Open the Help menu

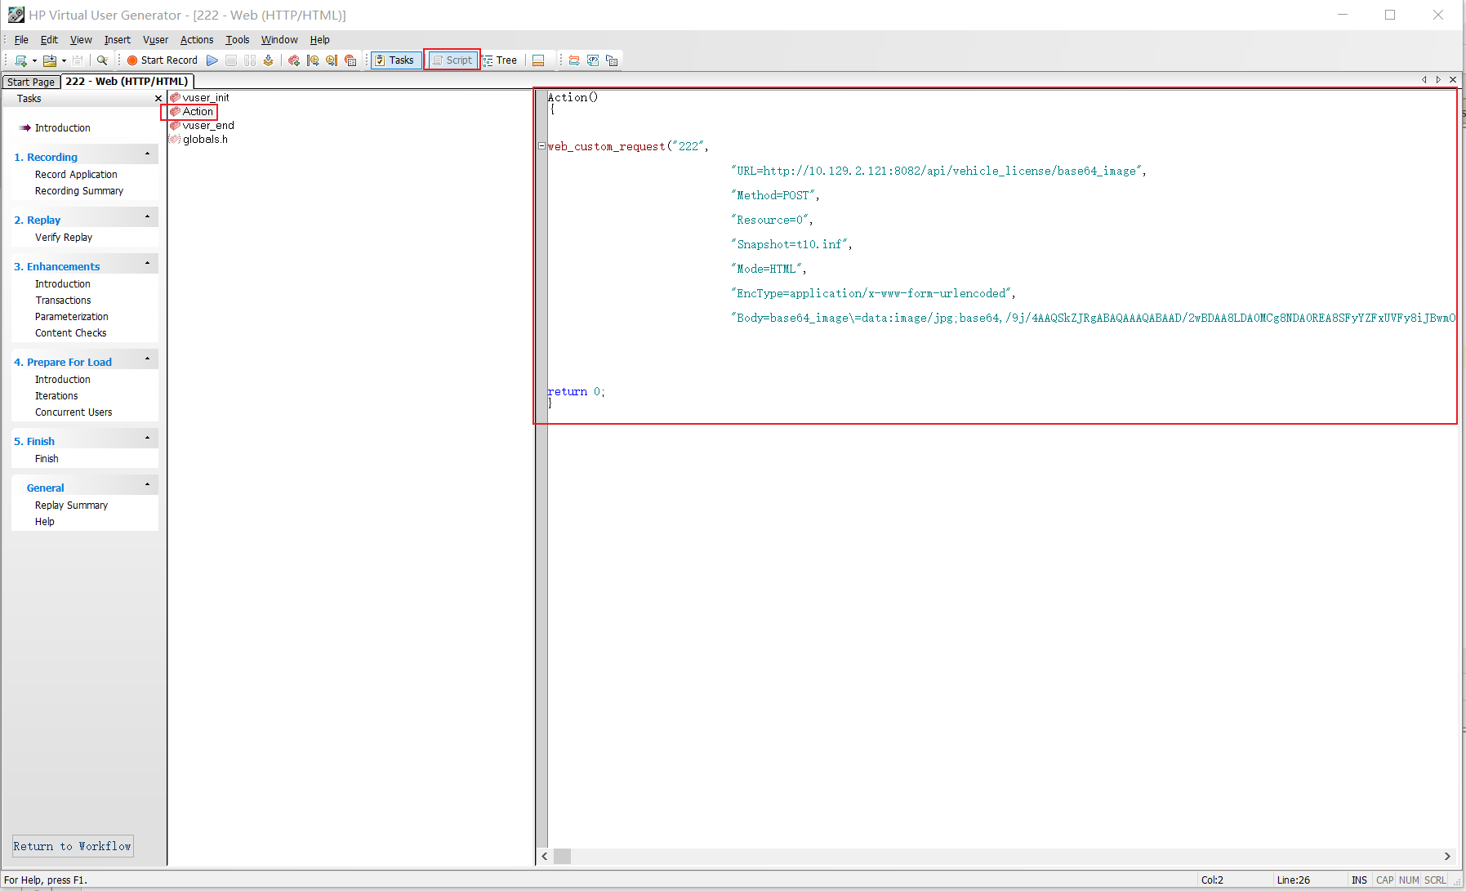click(319, 40)
